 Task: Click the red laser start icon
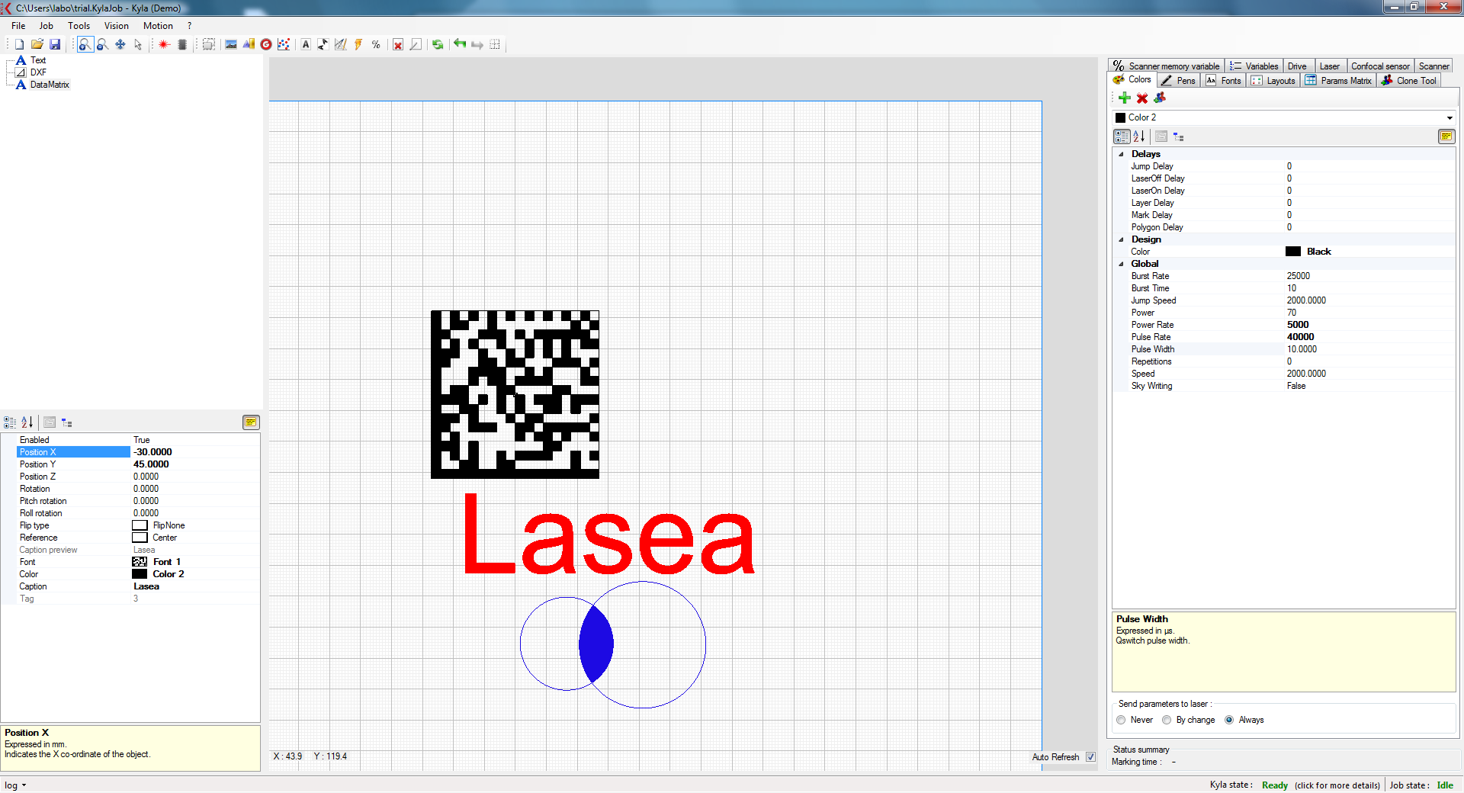[x=164, y=44]
